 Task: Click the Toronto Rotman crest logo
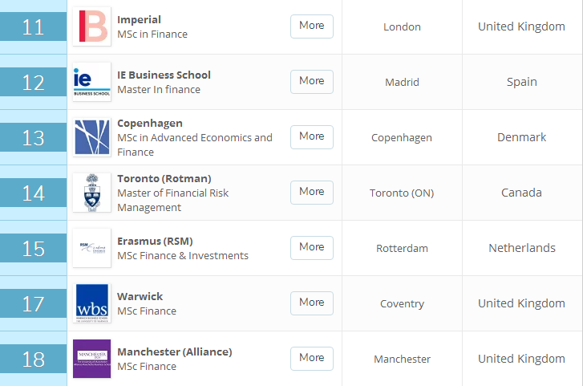(x=91, y=193)
